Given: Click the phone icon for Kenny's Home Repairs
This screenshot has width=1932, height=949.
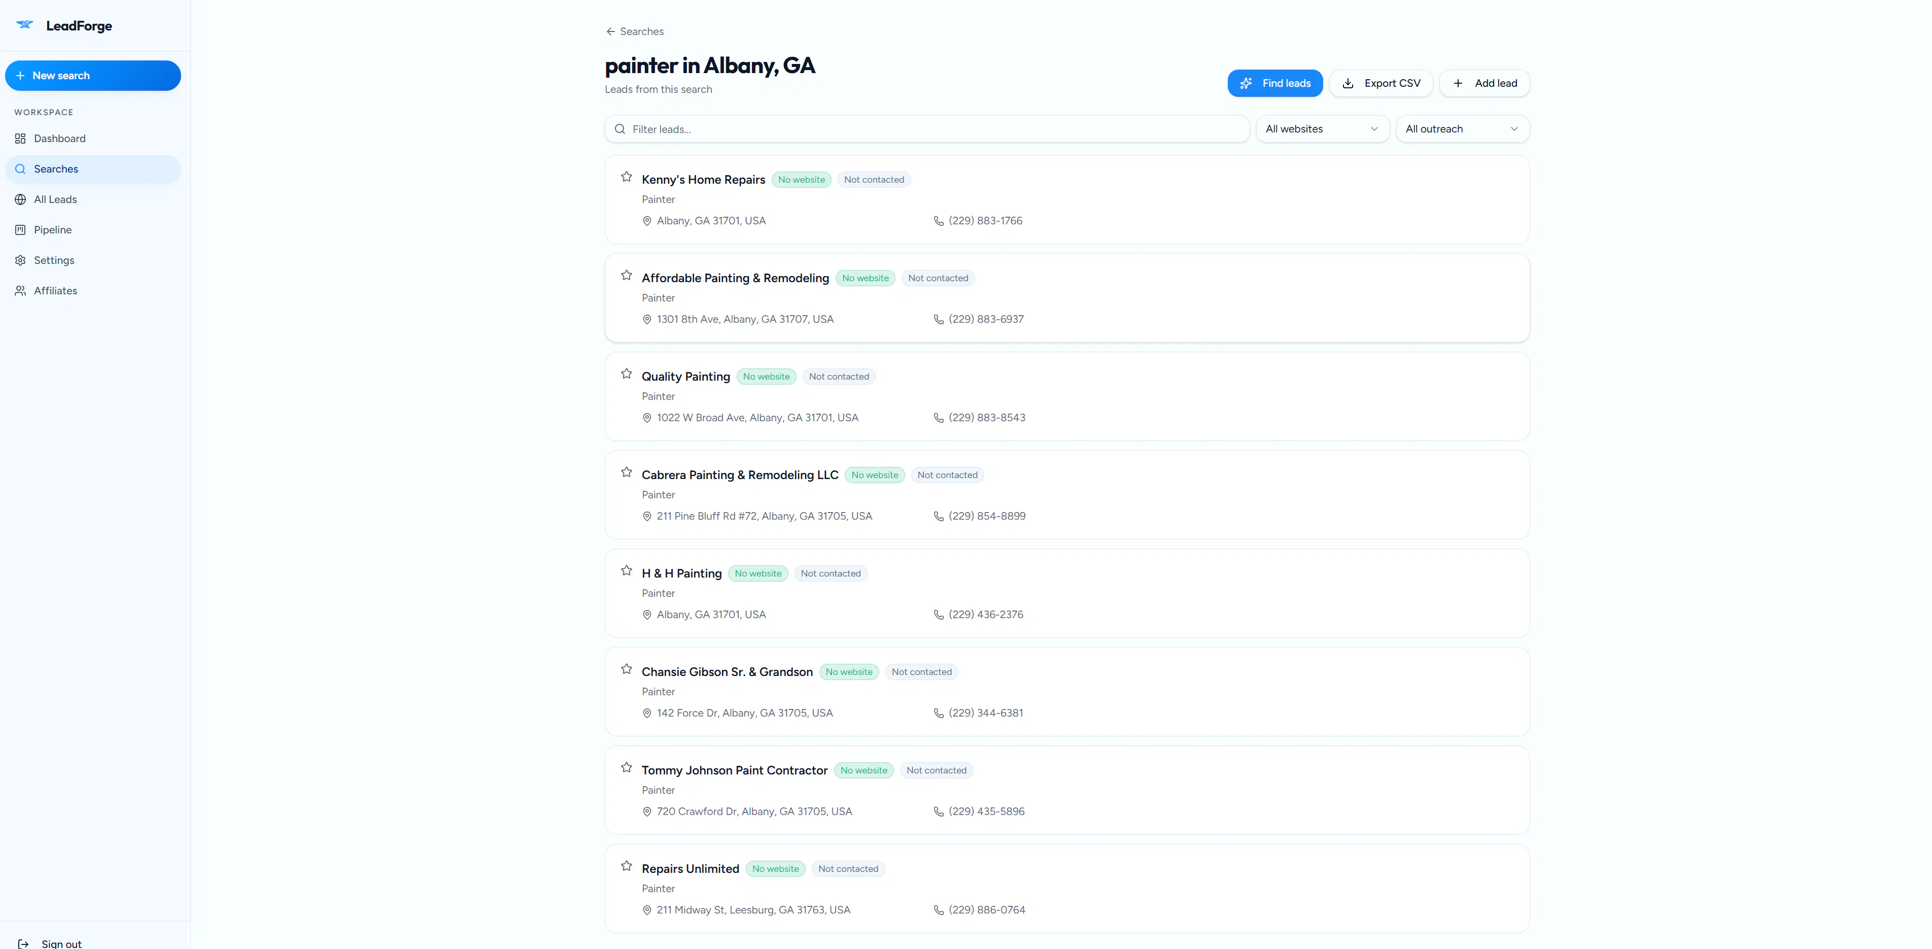Looking at the screenshot, I should (938, 221).
